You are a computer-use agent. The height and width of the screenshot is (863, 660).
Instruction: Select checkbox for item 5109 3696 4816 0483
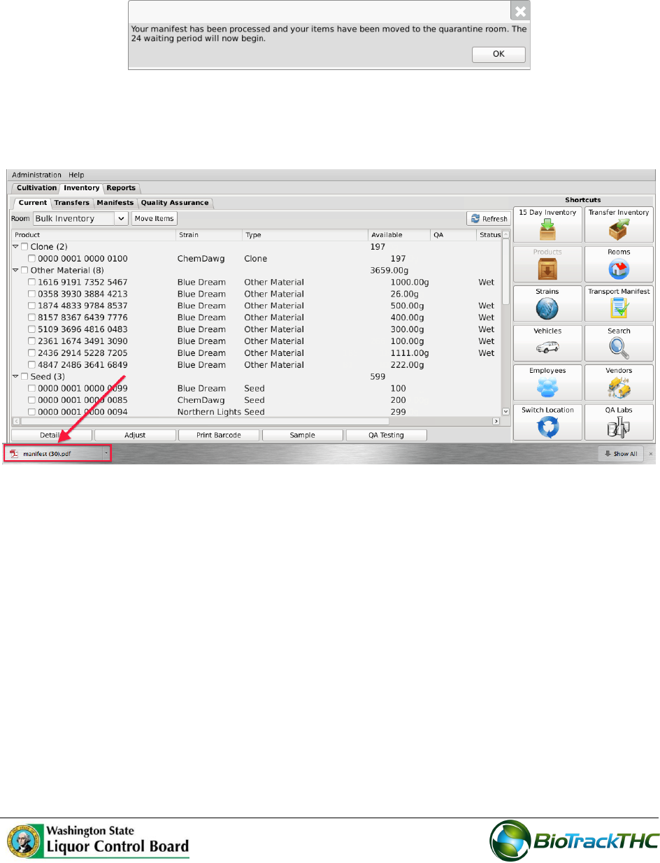(x=32, y=330)
